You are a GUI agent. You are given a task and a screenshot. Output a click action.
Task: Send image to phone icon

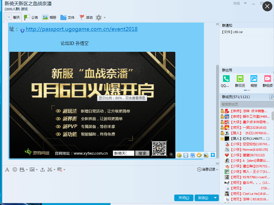[x=192, y=155]
